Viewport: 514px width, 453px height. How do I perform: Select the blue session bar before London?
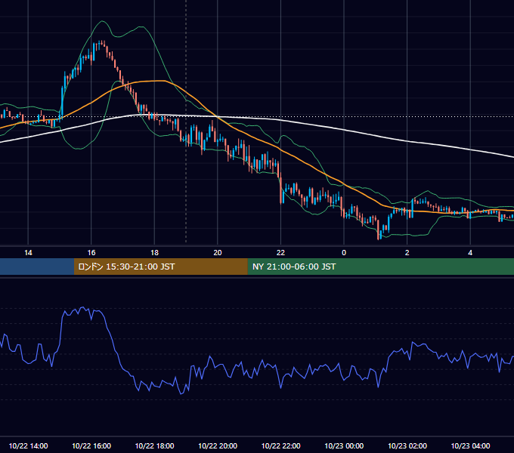tap(37, 267)
